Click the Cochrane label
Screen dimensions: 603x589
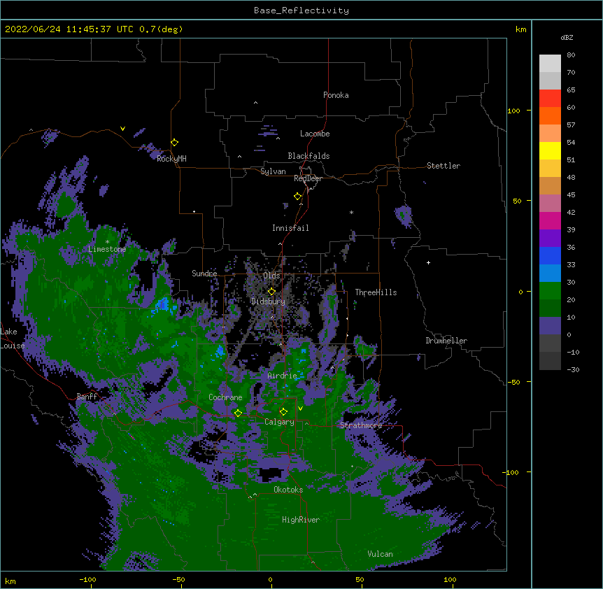225,397
